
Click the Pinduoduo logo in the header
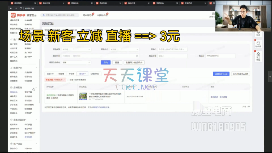tap(13, 15)
